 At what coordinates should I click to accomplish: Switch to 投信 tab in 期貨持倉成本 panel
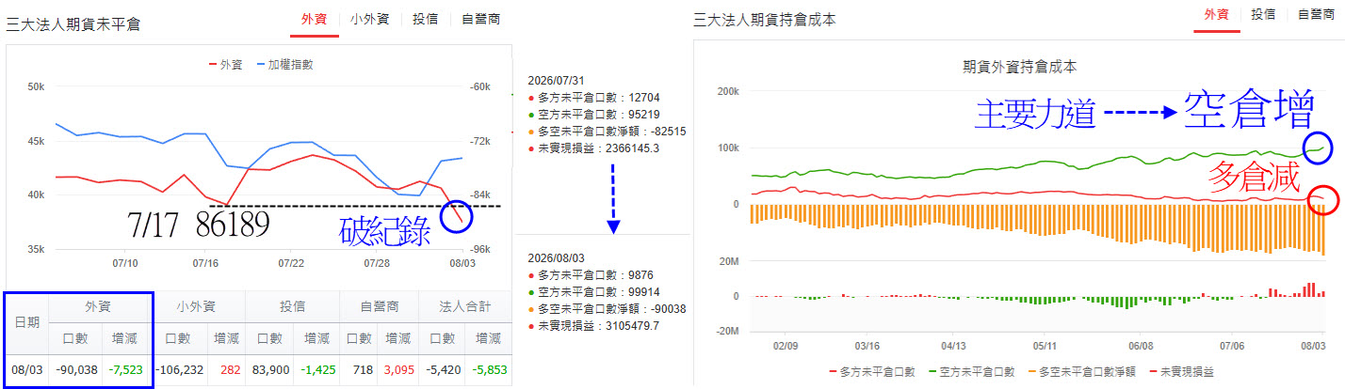(x=1263, y=14)
